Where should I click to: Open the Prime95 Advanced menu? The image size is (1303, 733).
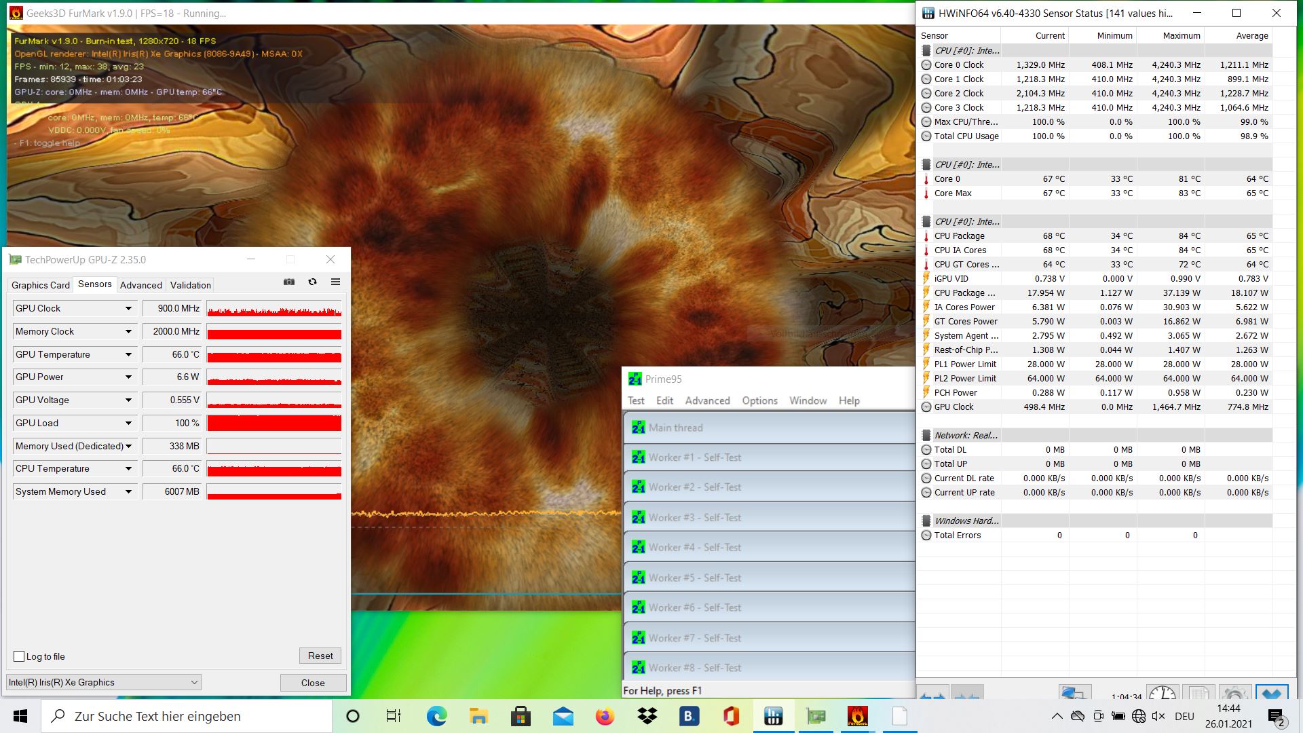[x=707, y=400]
